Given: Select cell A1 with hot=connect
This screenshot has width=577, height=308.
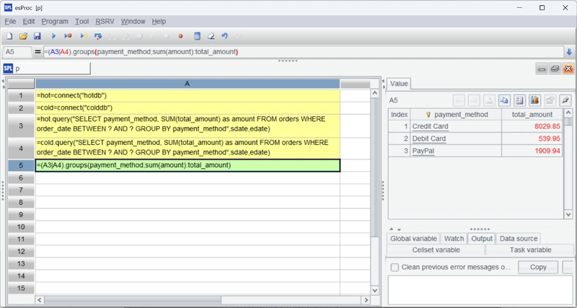Looking at the screenshot, I should pyautogui.click(x=188, y=96).
